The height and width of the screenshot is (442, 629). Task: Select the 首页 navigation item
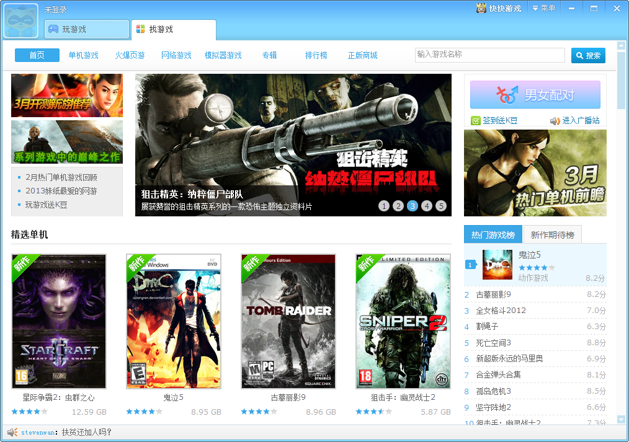[37, 55]
